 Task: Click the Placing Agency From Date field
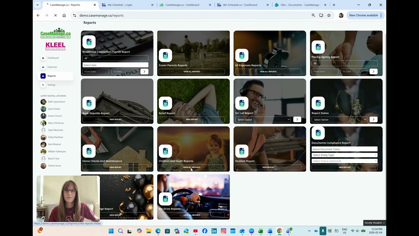point(325,71)
